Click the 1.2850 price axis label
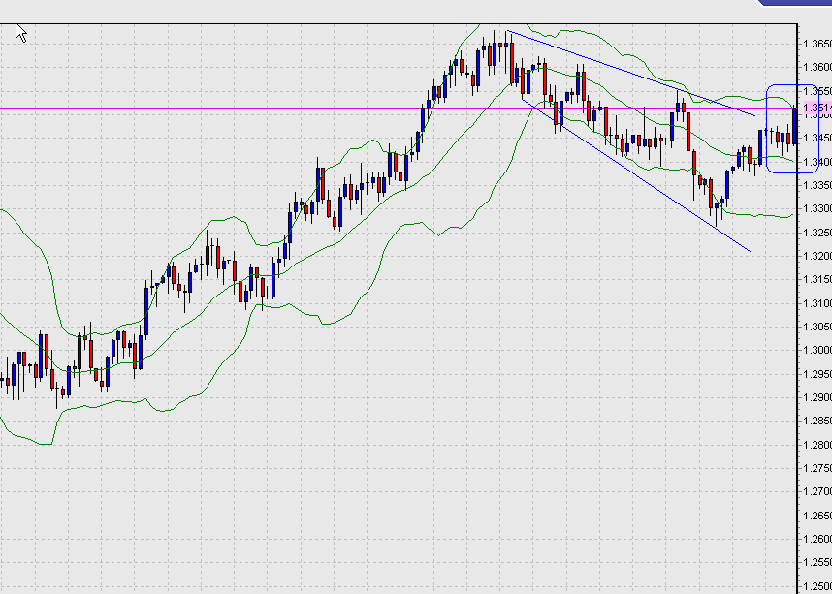 pyautogui.click(x=817, y=421)
